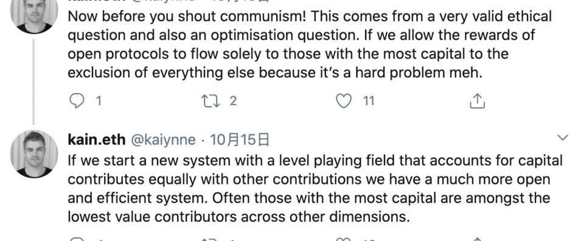Open the kain.eth display name link
The width and height of the screenshot is (584, 241).
tap(97, 140)
